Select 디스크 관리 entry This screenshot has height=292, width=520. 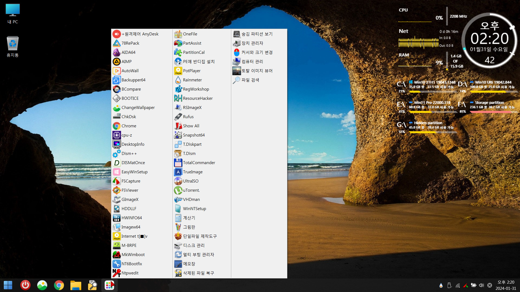[202, 245]
